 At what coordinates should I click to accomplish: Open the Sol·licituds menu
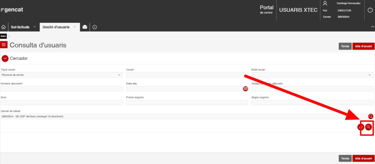pos(23,27)
